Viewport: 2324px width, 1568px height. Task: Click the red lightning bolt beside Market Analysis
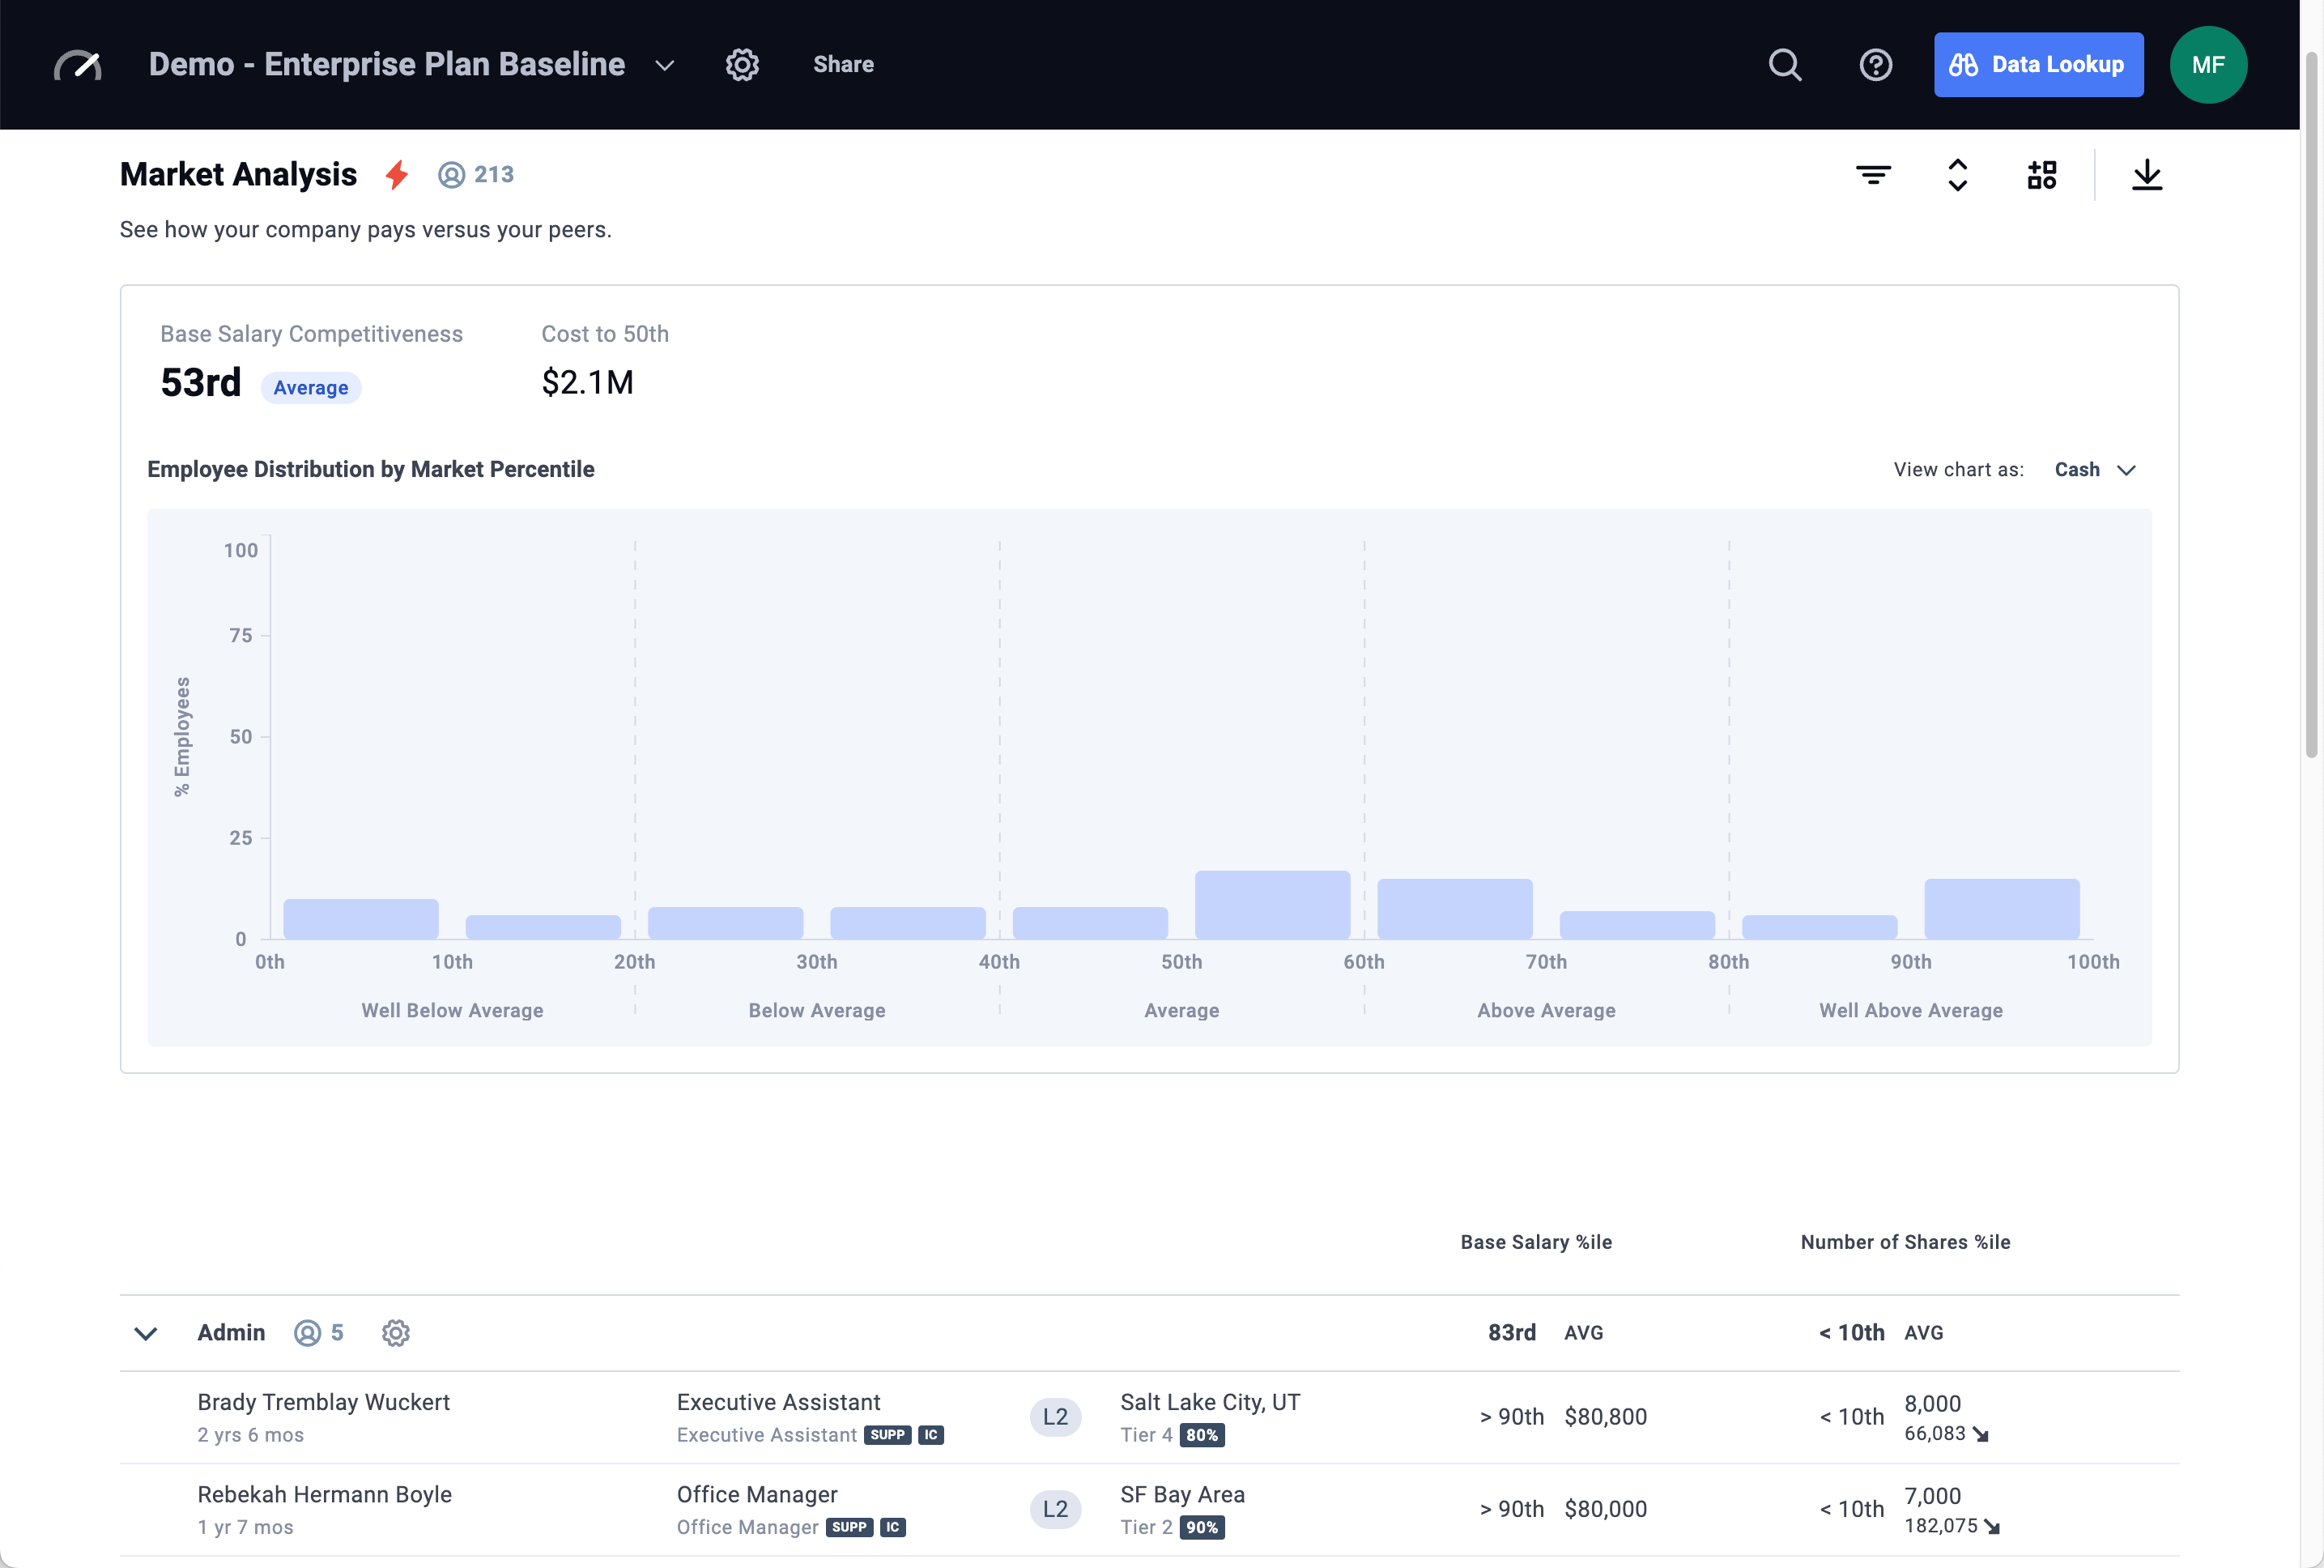396,173
